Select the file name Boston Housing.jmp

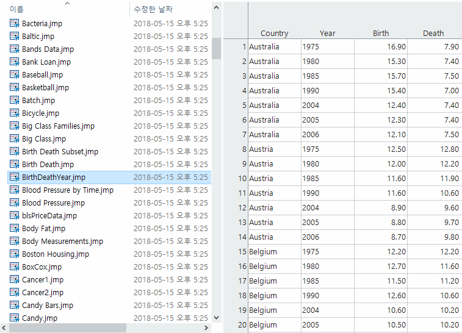[56, 254]
